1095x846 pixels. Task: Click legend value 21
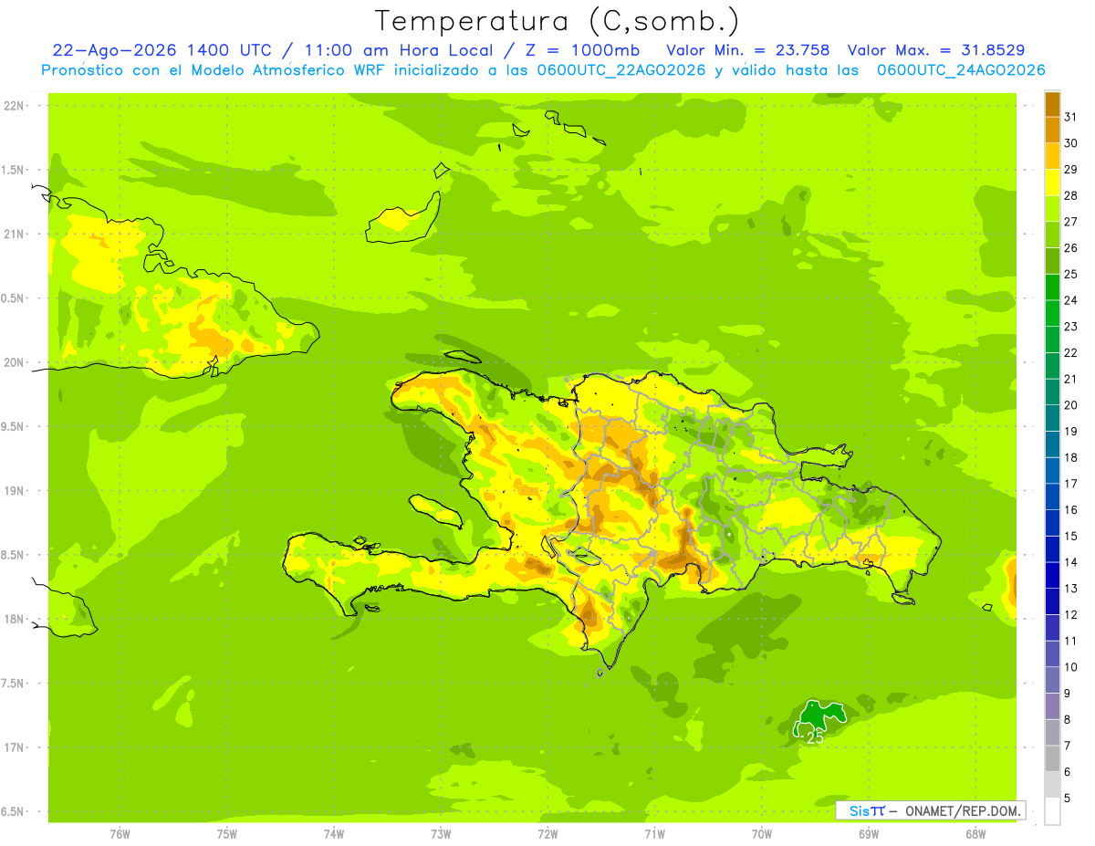[1071, 379]
